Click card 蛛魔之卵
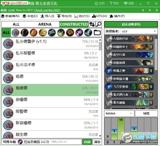Screen dimensions: 160x146 pos(129,71)
